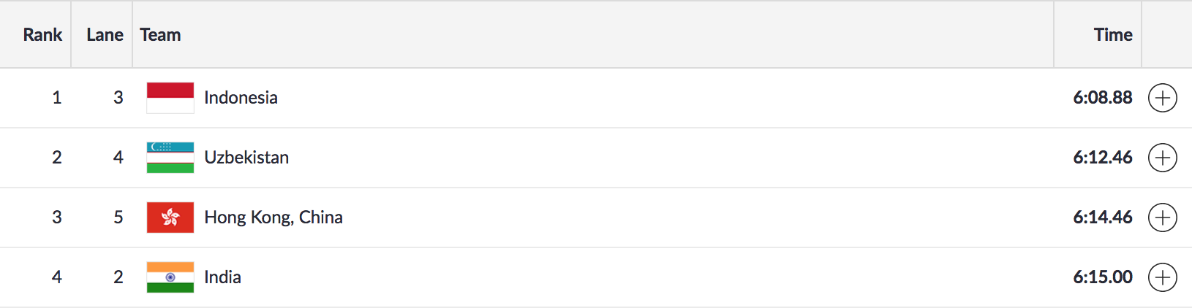The width and height of the screenshot is (1192, 308).
Task: Sort by the Rank column header
Action: (x=42, y=35)
